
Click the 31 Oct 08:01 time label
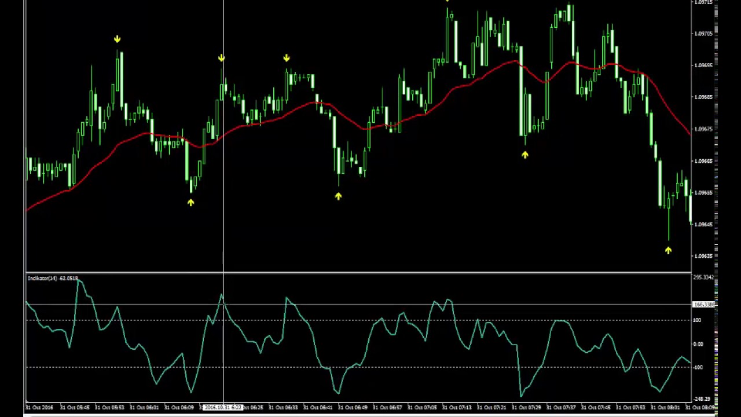(666, 408)
